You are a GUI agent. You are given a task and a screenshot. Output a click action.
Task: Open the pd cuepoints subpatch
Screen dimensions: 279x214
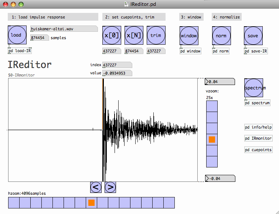click(258, 150)
